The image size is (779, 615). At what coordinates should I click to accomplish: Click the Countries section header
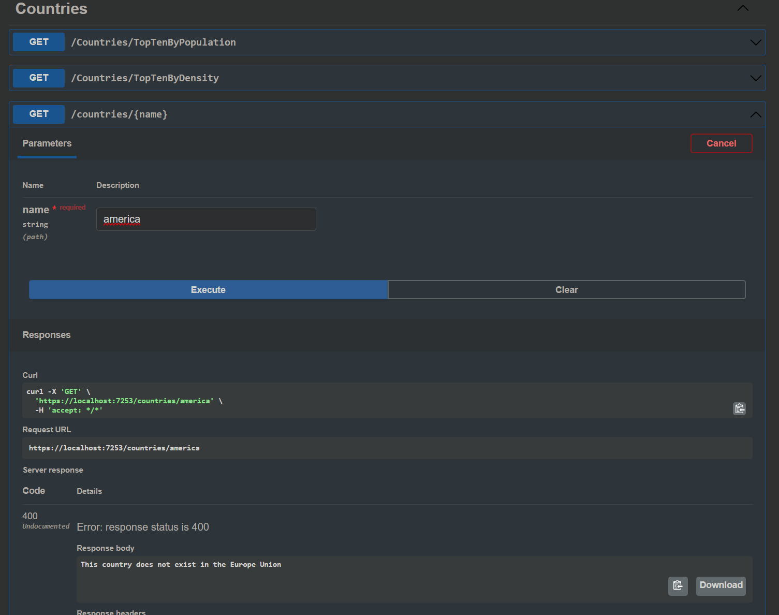[51, 9]
